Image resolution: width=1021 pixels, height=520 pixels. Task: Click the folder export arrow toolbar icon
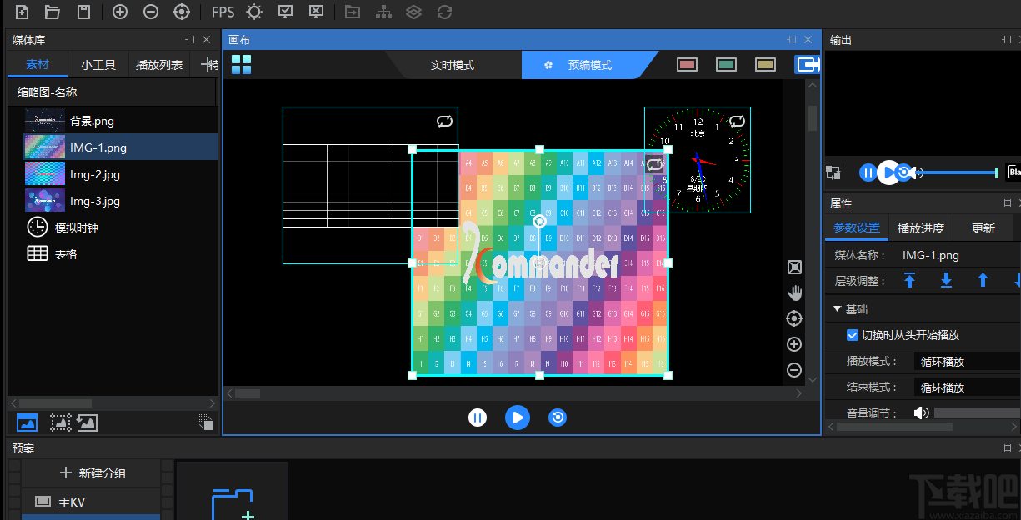(353, 12)
